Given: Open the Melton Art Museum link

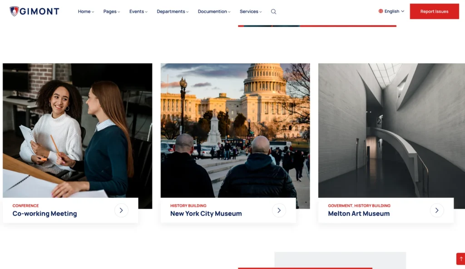Looking at the screenshot, I should pos(359,214).
